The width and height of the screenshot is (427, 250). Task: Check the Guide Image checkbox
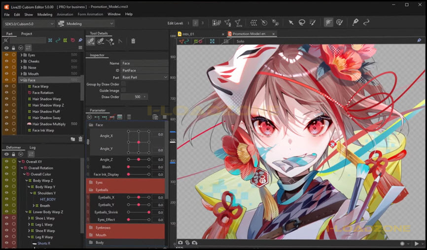[x=124, y=90]
